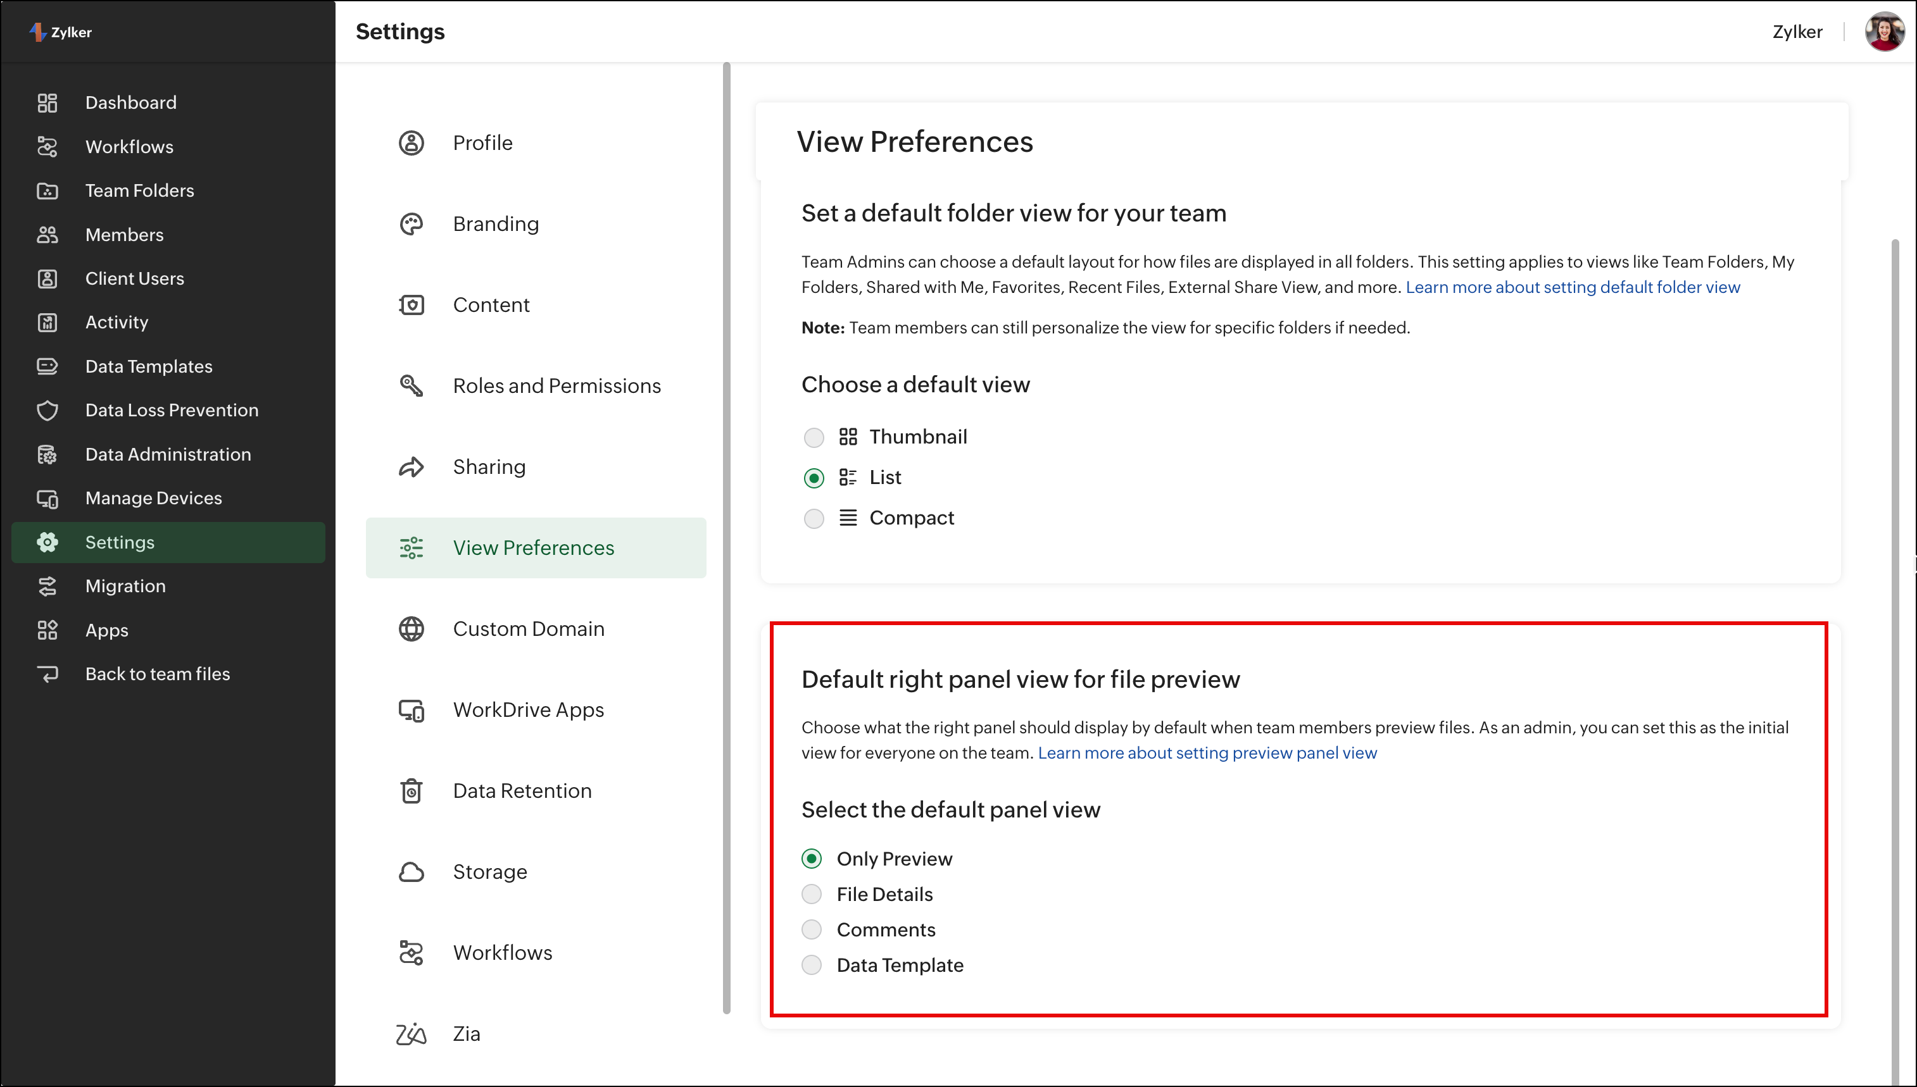The image size is (1917, 1087).
Task: Choose File Details as default panel view
Action: coord(812,895)
